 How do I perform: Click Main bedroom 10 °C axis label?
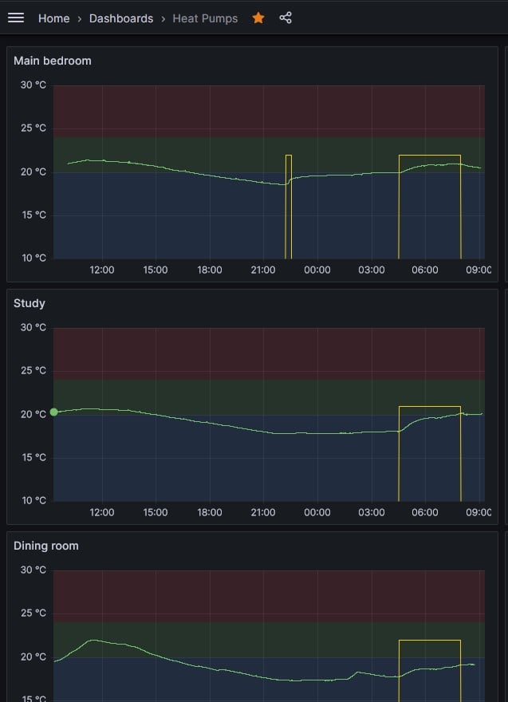click(x=33, y=258)
